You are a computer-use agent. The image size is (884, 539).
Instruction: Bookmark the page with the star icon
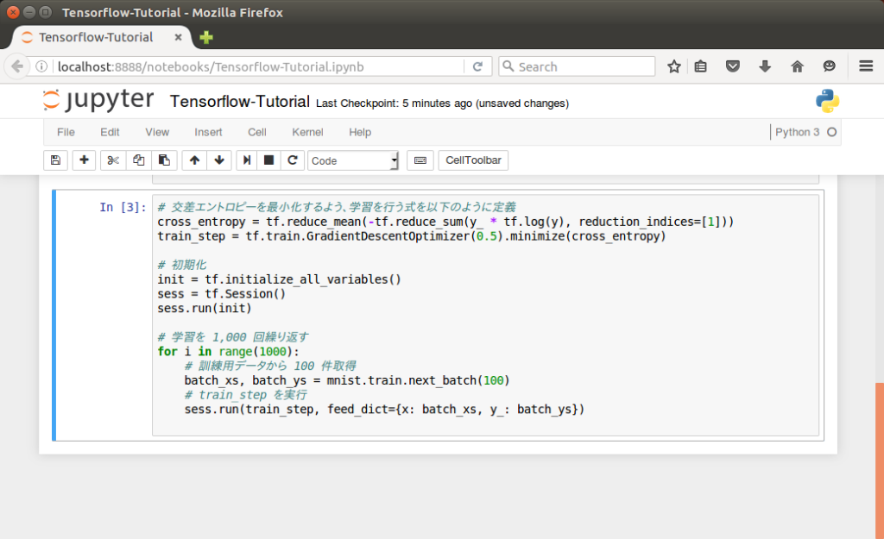click(673, 66)
